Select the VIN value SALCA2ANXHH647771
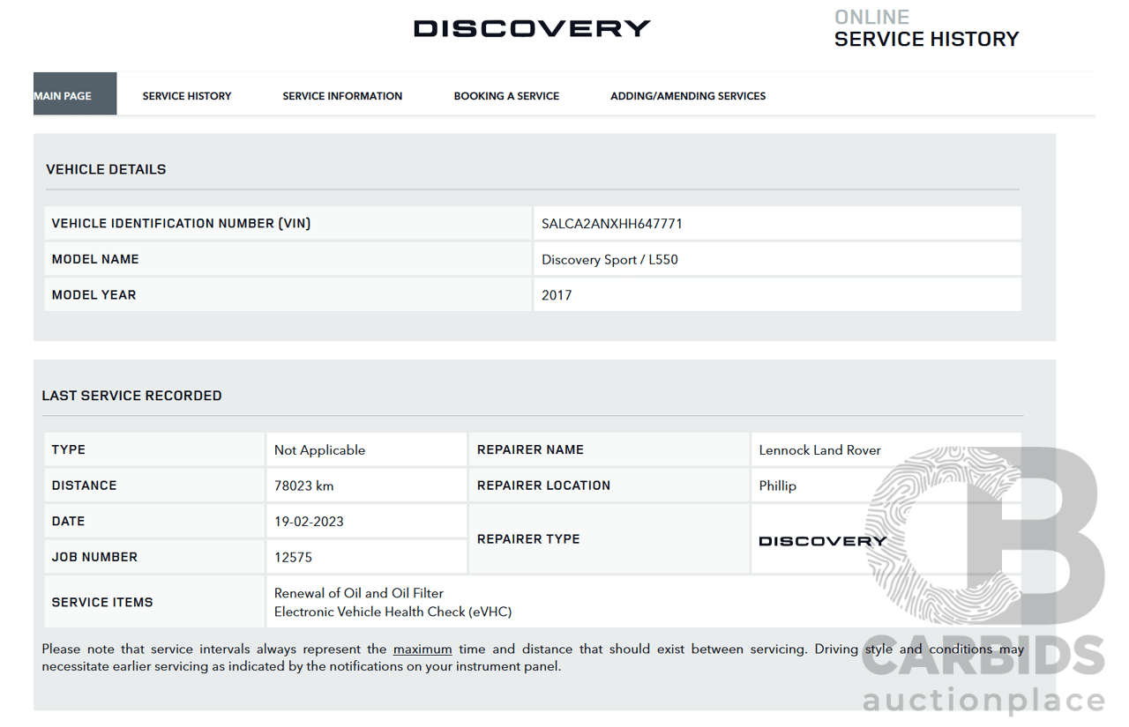 point(612,224)
